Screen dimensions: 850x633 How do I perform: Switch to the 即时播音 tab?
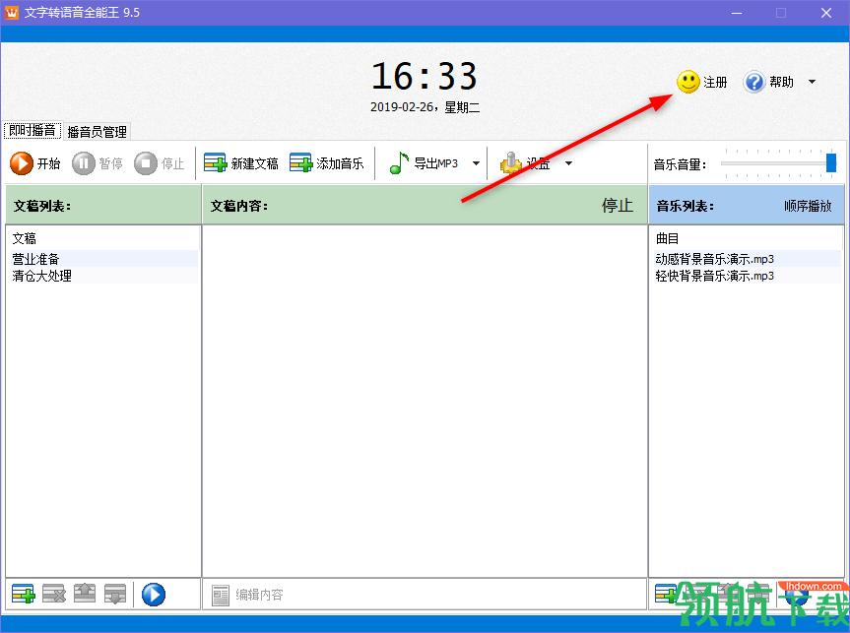[x=33, y=130]
